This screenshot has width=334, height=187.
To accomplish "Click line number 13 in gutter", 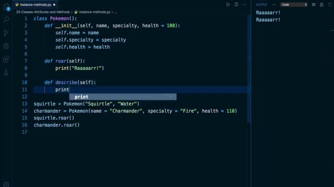I will [x=25, y=104].
